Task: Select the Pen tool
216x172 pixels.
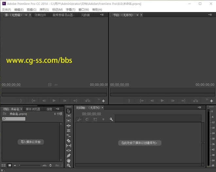Action: click(69, 156)
